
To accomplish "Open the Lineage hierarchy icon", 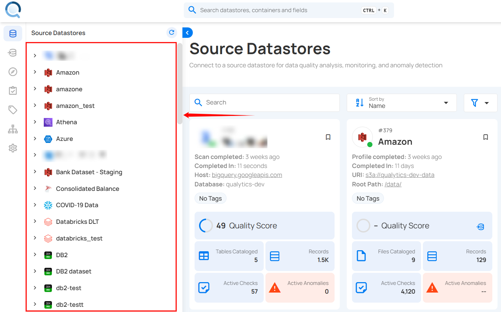I will pyautogui.click(x=13, y=129).
